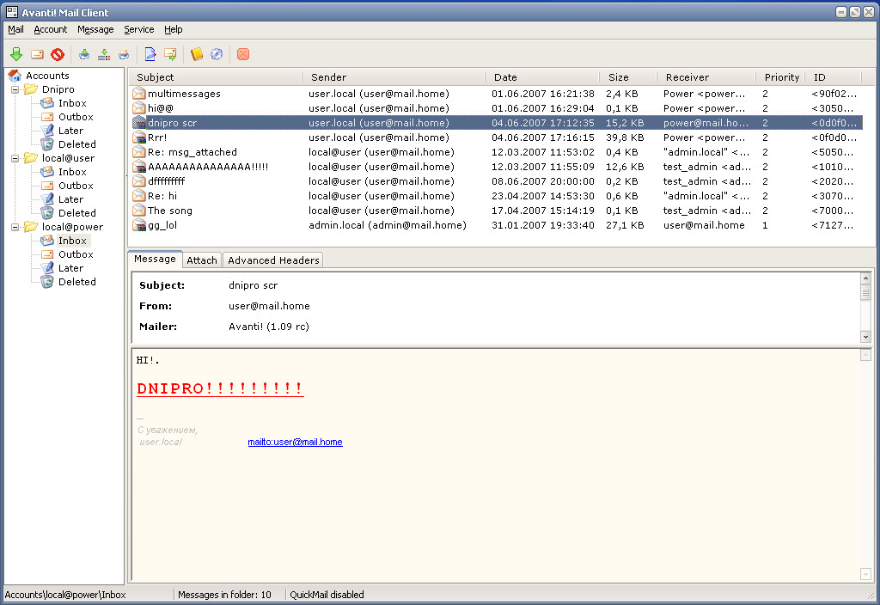The height and width of the screenshot is (605, 880).
Task: Sort by the Subject column header
Action: [x=216, y=76]
